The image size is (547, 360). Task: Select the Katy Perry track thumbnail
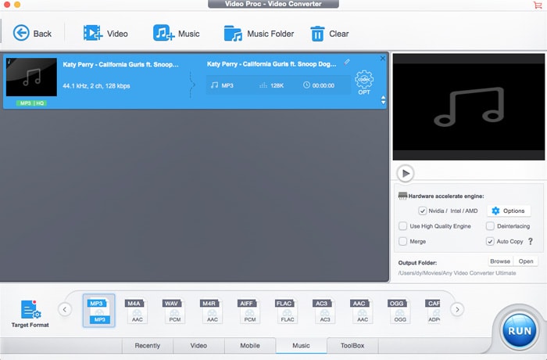(x=31, y=77)
